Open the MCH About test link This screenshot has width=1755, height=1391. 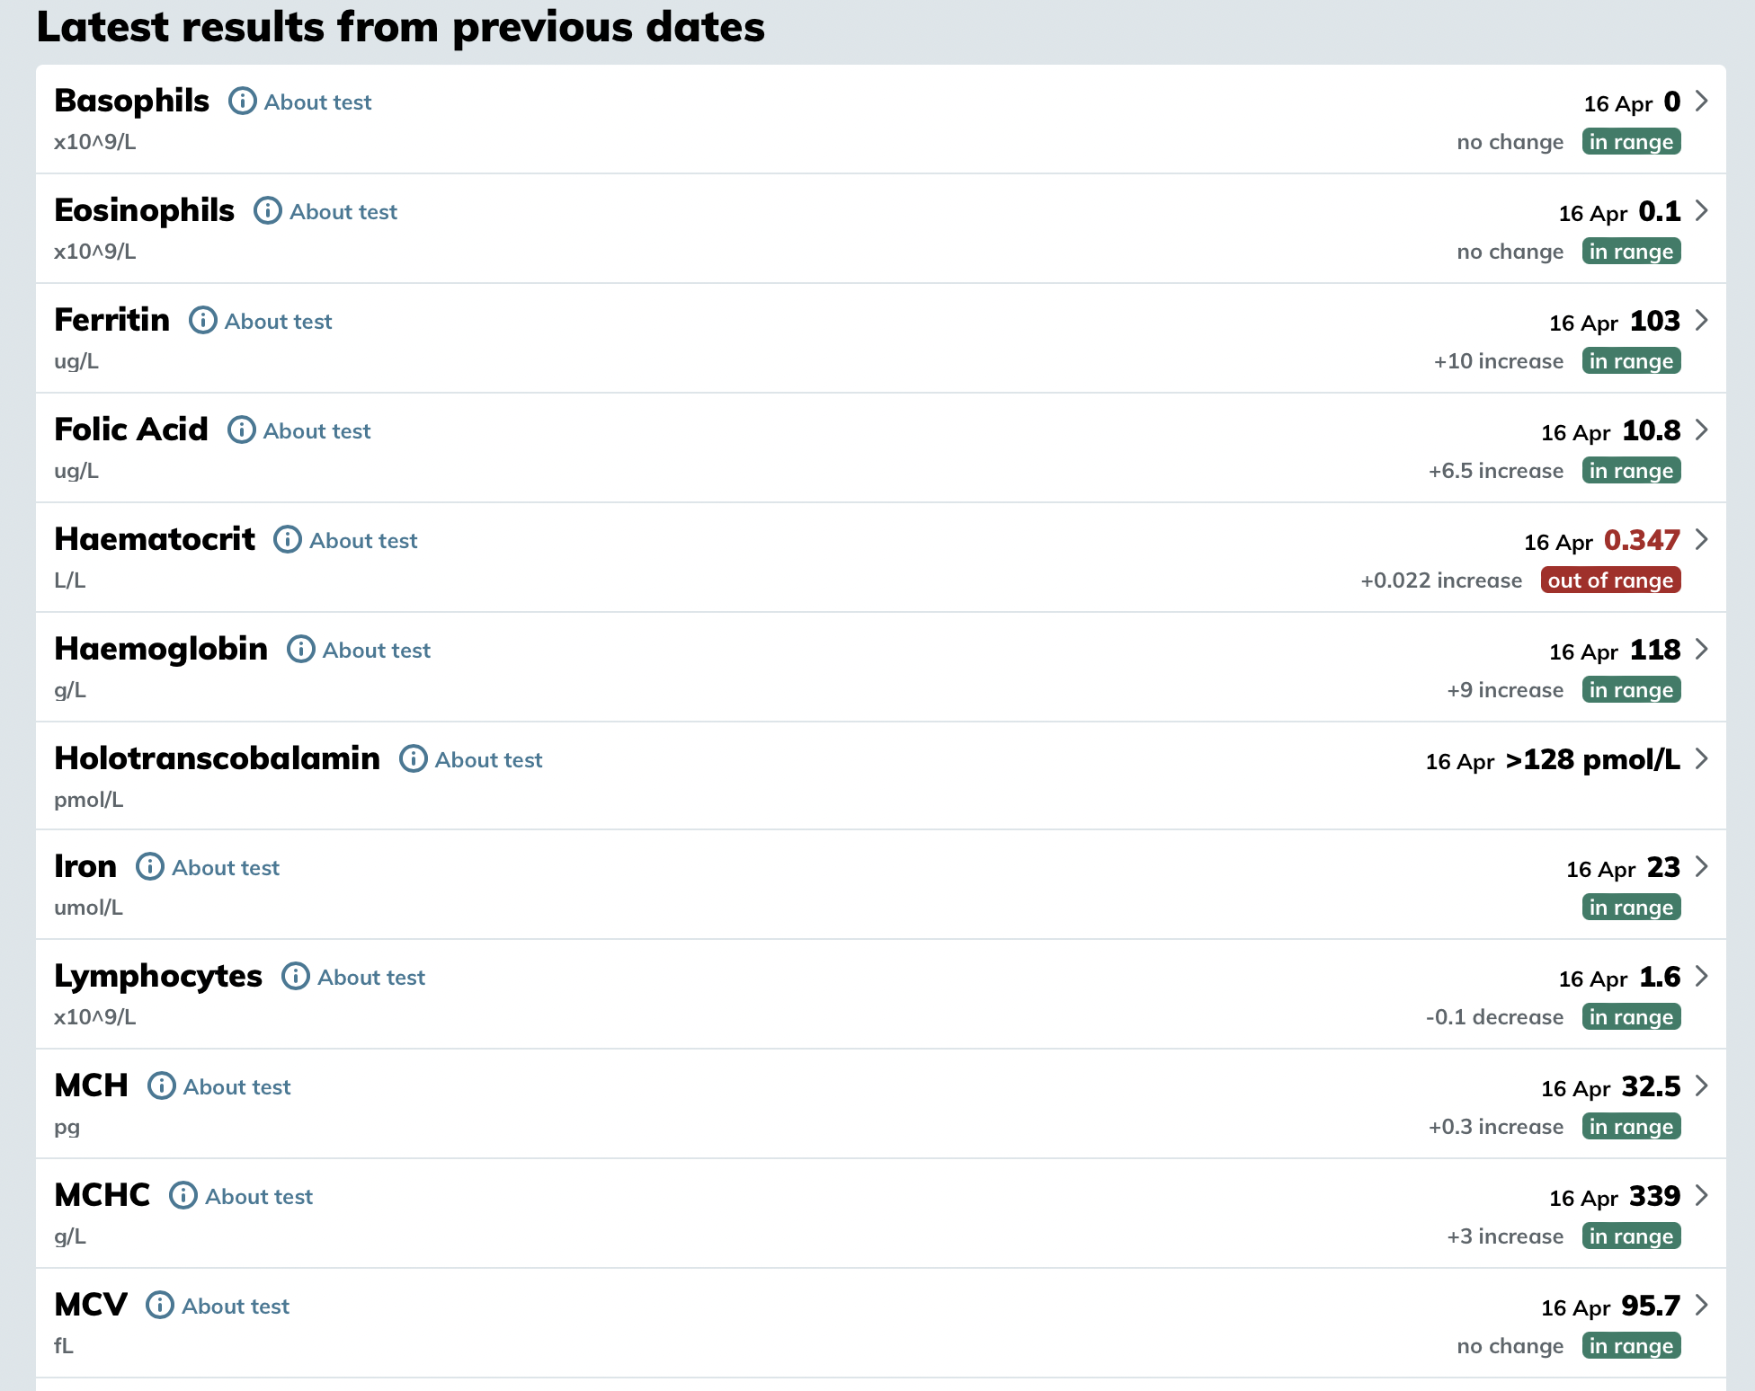click(236, 1087)
